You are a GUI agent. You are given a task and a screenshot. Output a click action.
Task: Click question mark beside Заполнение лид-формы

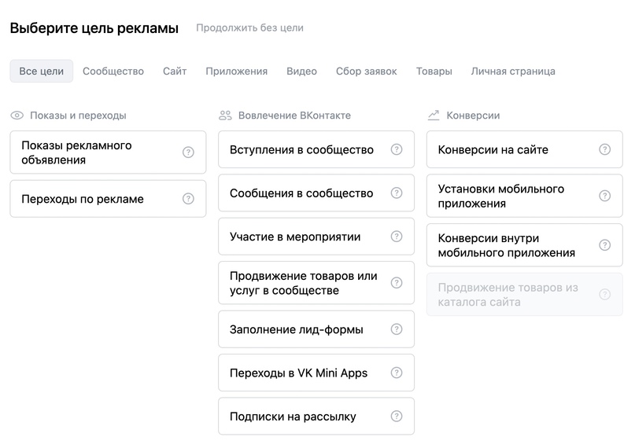click(x=397, y=329)
